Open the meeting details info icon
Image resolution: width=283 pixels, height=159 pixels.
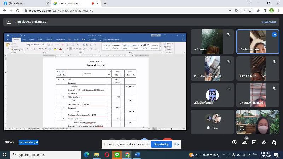click(234, 142)
